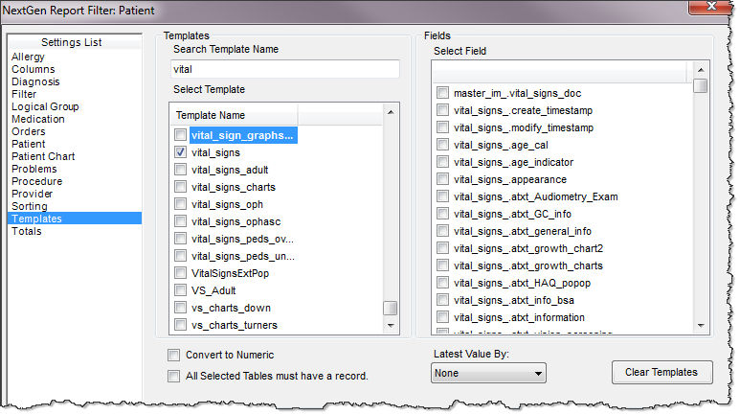Click the Clear Templates button
This screenshot has width=740, height=415.
[662, 373]
